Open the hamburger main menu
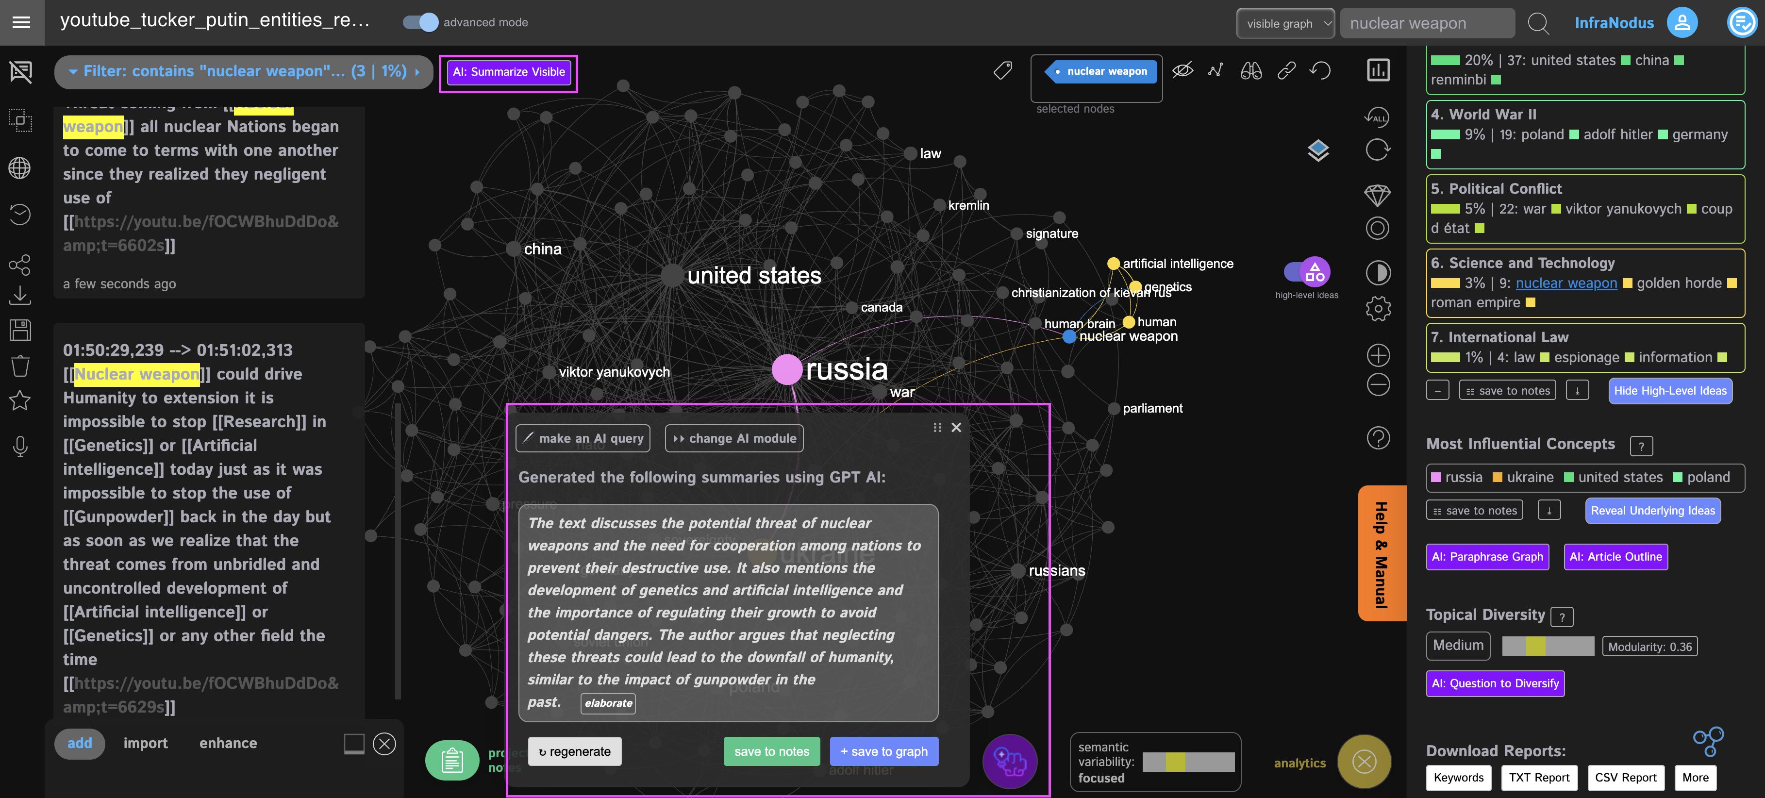 tap(21, 22)
